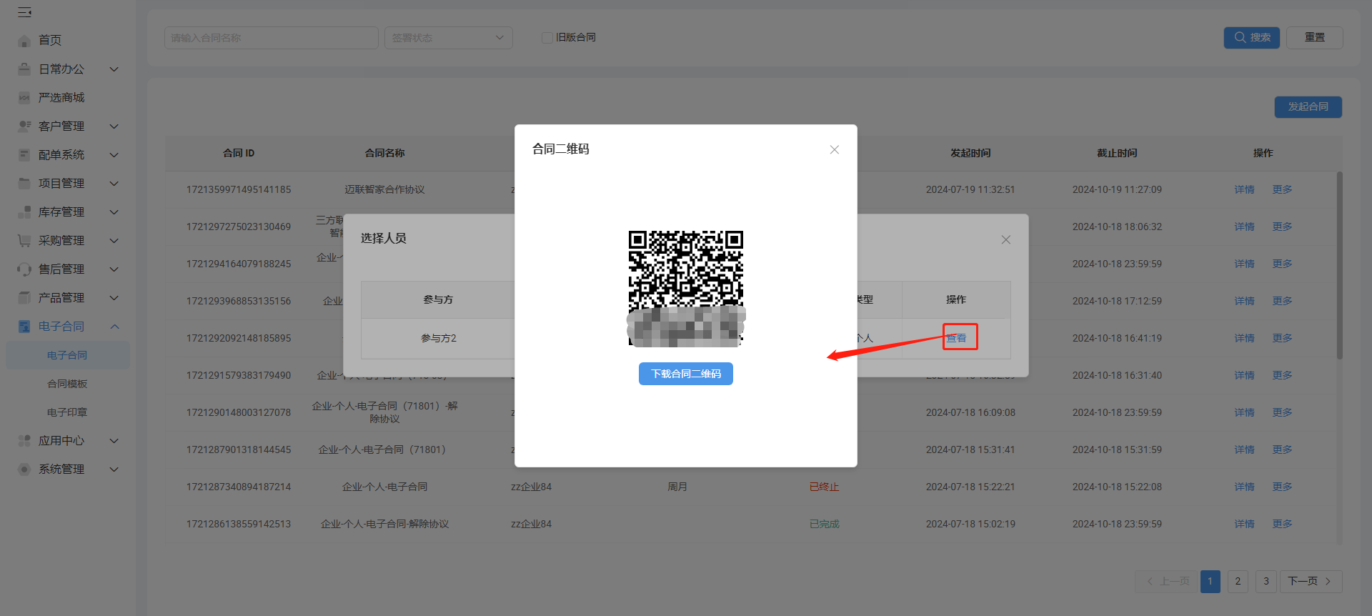Open the 电子印章 submenu item
This screenshot has width=1372, height=616.
pyautogui.click(x=68, y=412)
